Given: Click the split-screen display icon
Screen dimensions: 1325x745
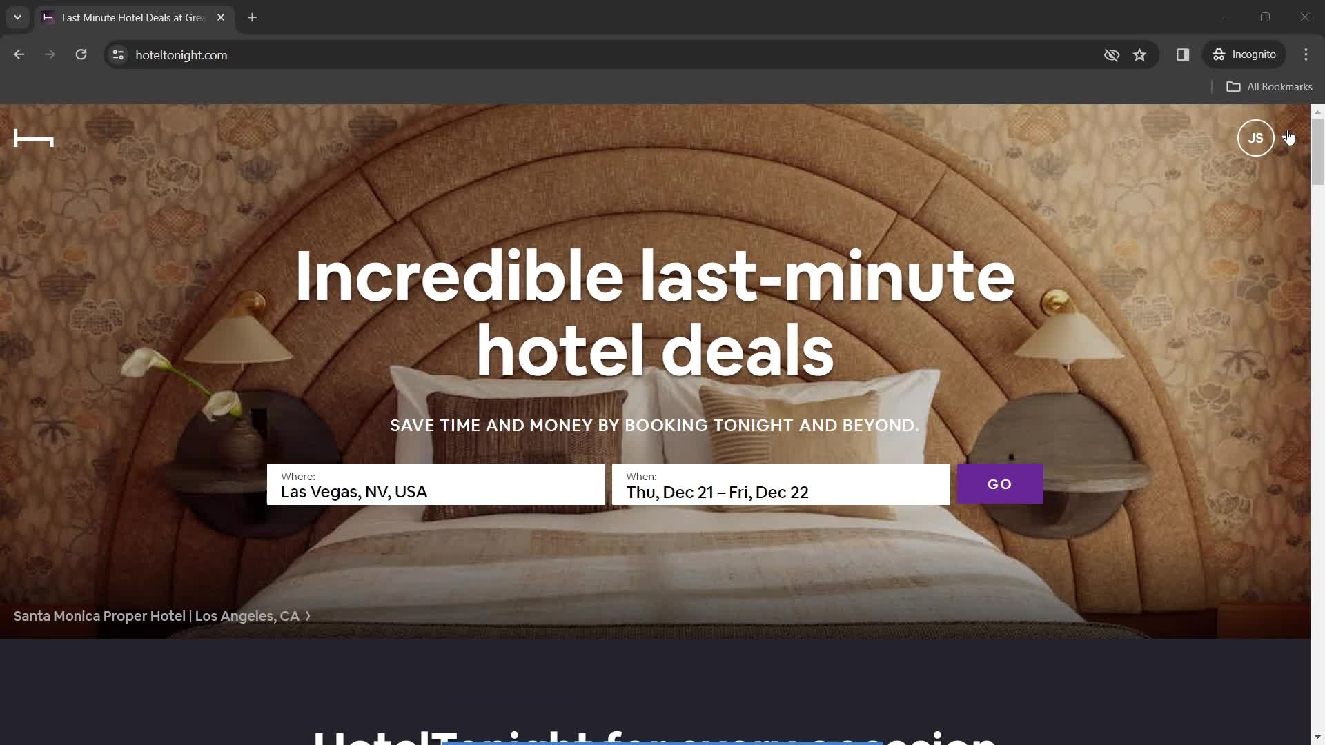Looking at the screenshot, I should point(1182,54).
